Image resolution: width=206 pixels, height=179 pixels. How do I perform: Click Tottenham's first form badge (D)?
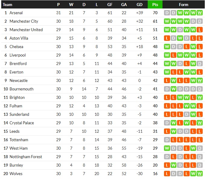[167, 140]
